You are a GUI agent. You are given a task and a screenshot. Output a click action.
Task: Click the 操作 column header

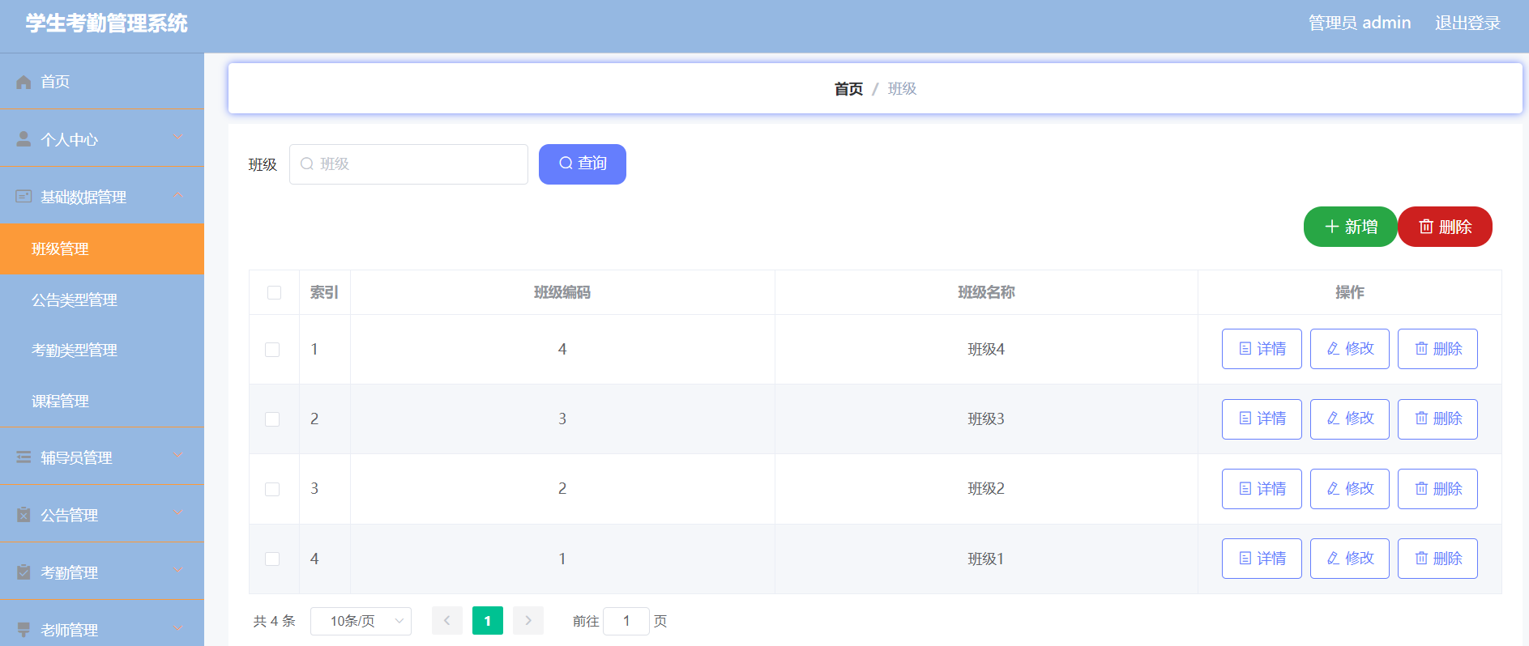[x=1350, y=292]
